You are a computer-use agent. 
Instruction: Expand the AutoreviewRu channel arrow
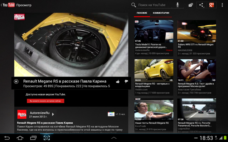(53, 114)
